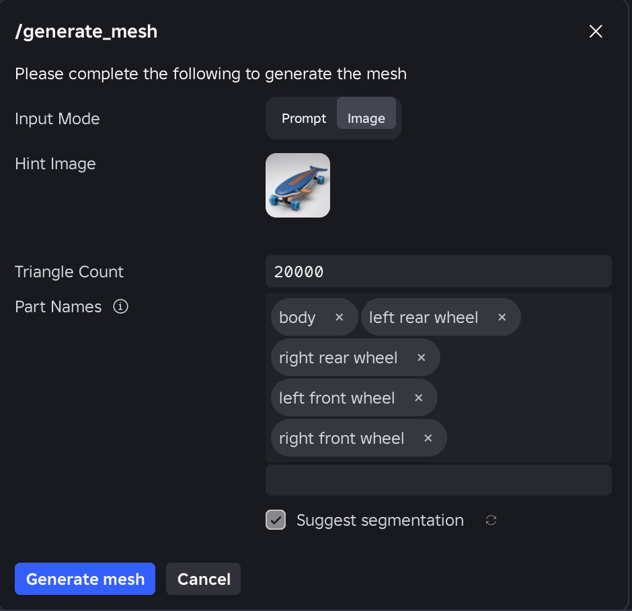
Task: Click the Generate mesh button
Action: point(85,579)
